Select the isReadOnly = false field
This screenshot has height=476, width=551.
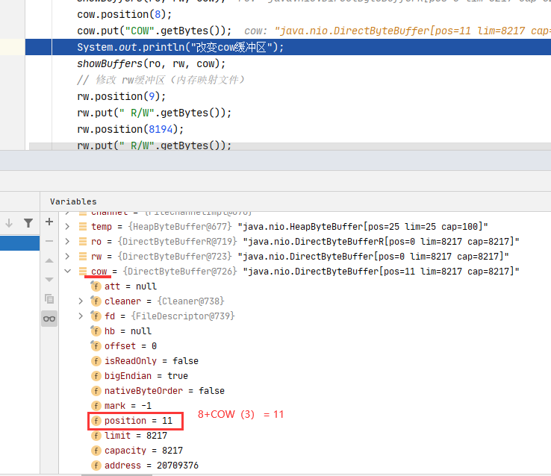coord(151,361)
